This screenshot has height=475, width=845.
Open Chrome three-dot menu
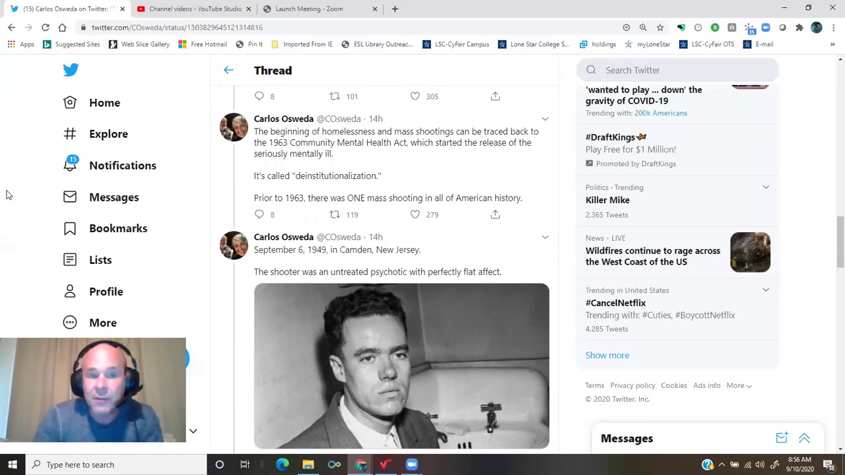[834, 27]
